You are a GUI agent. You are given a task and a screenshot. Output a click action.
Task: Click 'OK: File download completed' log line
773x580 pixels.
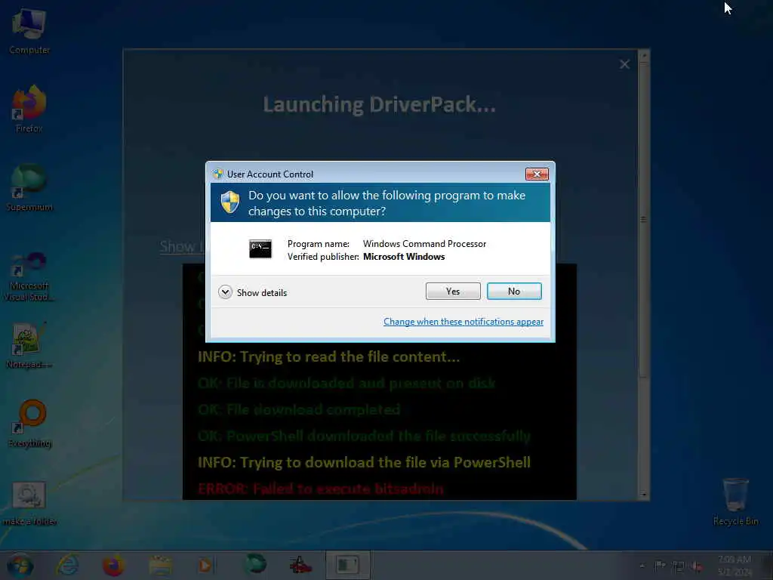(x=299, y=409)
